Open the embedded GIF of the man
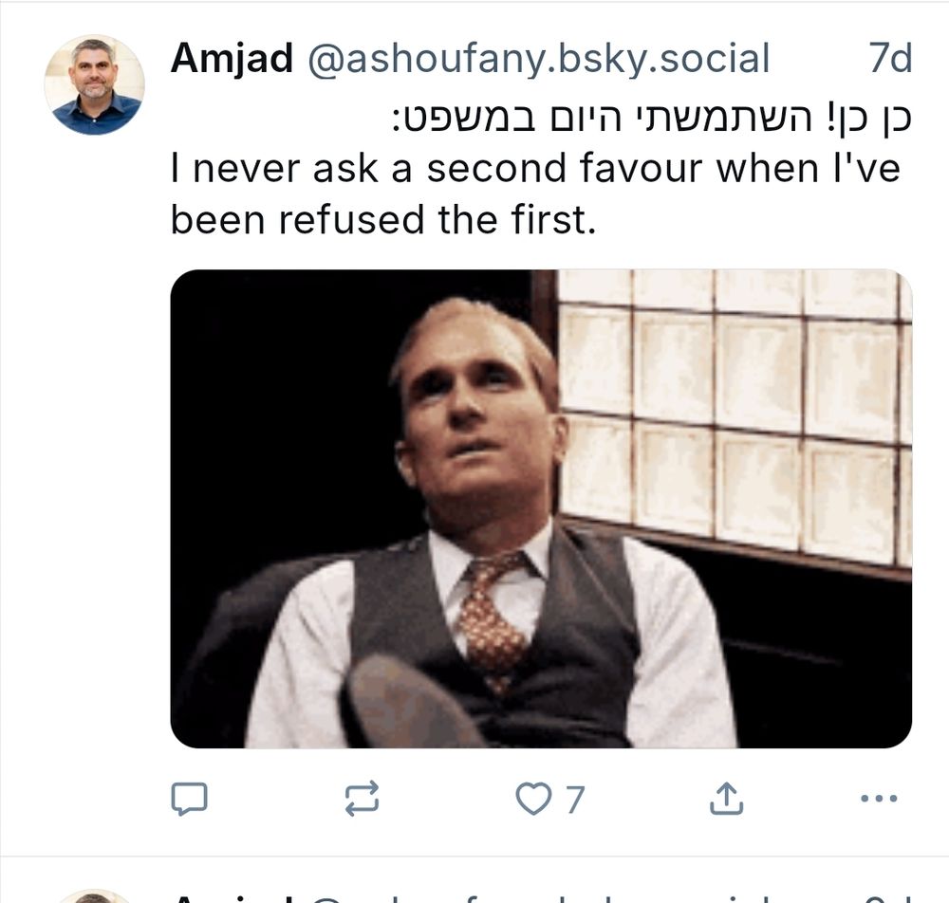Image resolution: width=949 pixels, height=903 pixels. point(541,508)
